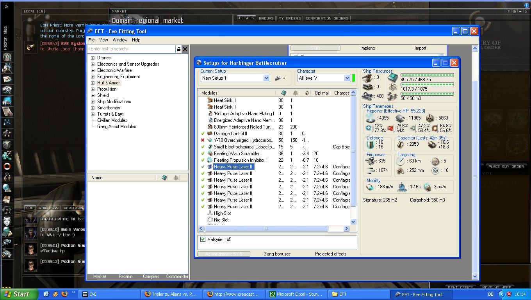This screenshot has width=531, height=300.
Task: Click the structure hitpoints icon
Action: [430, 118]
